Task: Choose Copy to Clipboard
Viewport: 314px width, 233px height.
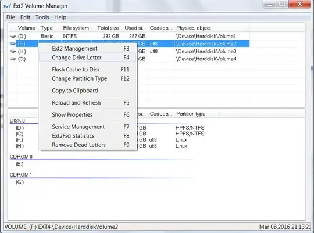Action: point(88,91)
